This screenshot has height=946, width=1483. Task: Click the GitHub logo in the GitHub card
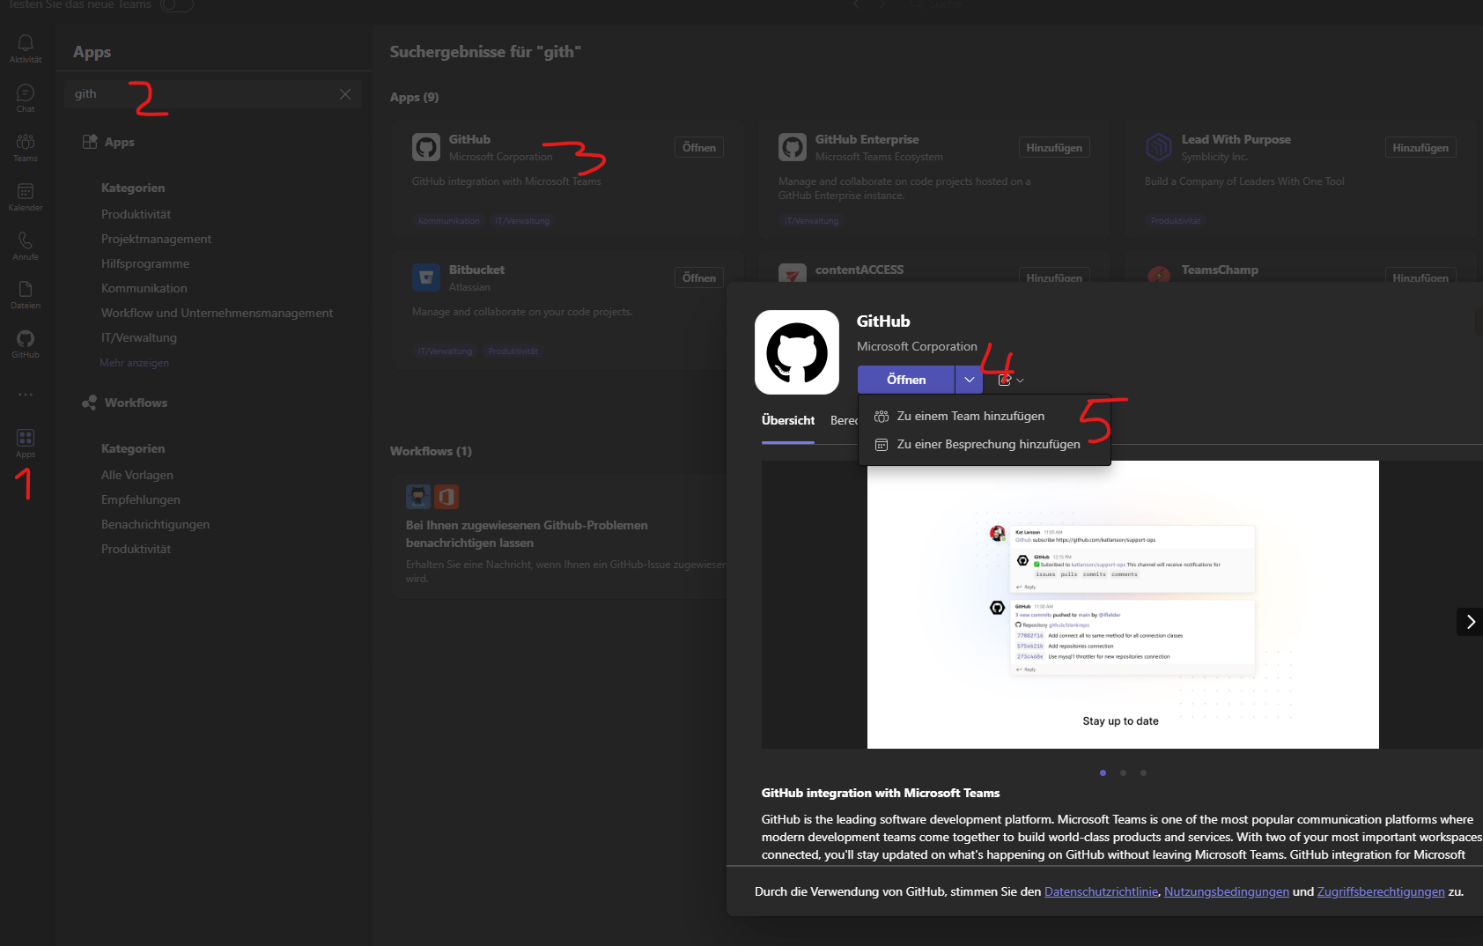pos(426,147)
